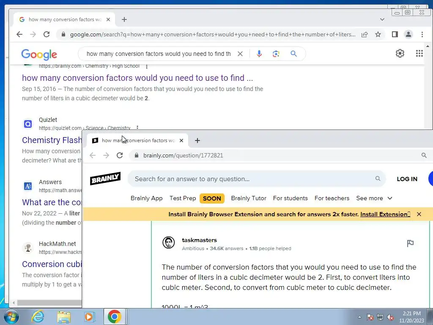Expand the See more dropdown on Brainly
Screen dimensions: 433x325
point(374,198)
